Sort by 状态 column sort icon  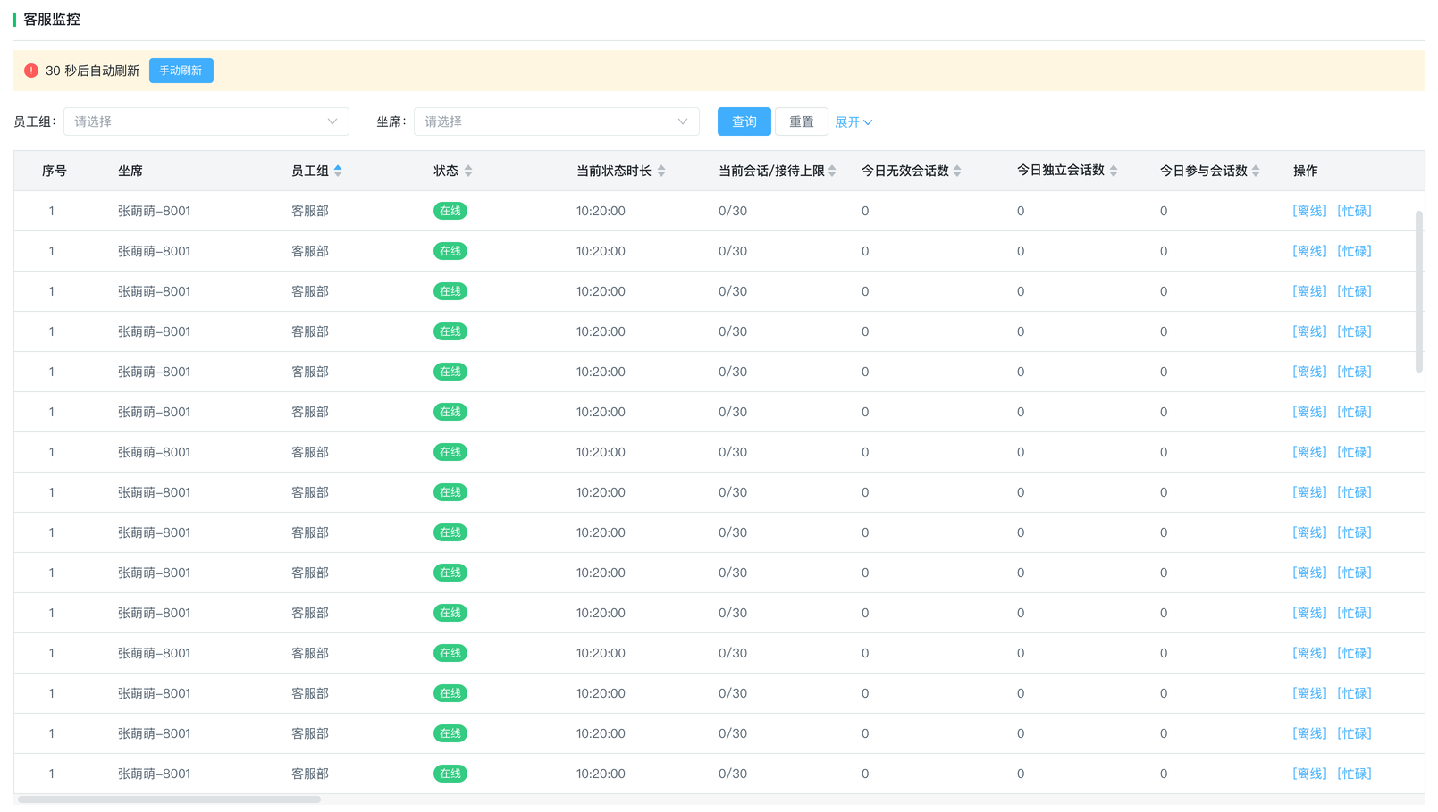coord(468,171)
